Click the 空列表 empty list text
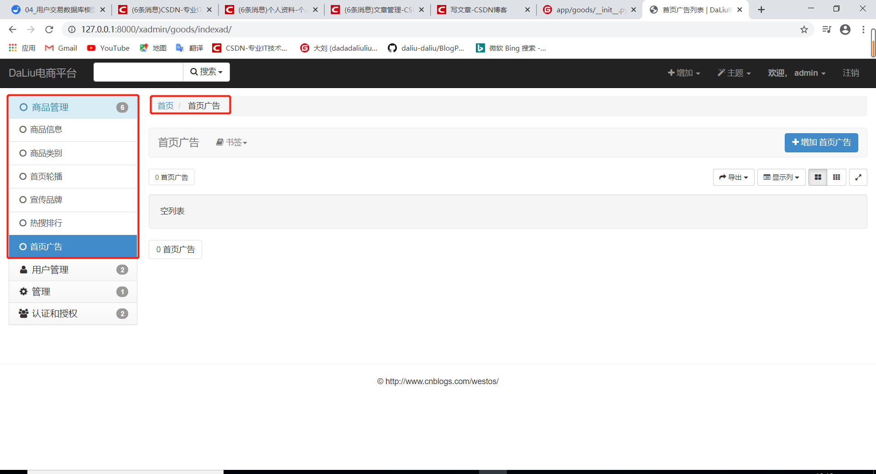Viewport: 876px width, 474px height. 172,211
